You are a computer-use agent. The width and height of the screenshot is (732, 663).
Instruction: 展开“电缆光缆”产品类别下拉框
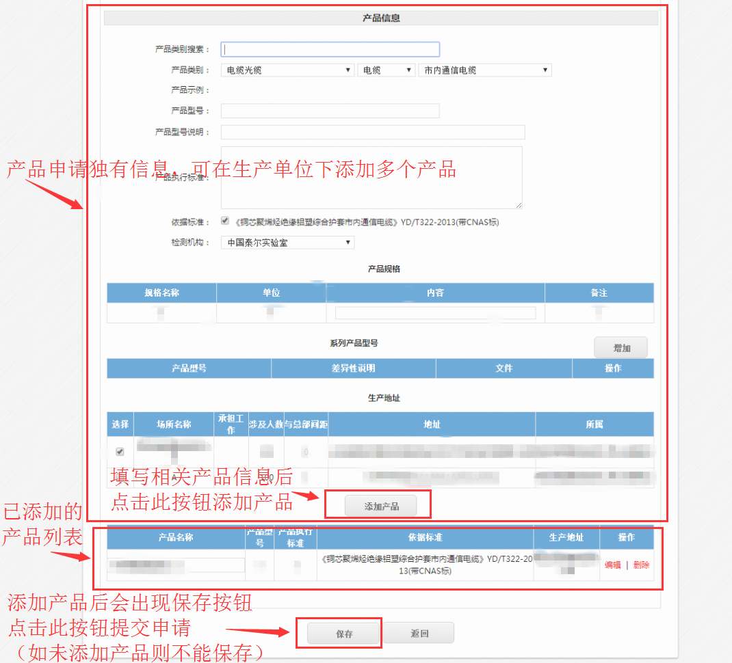tap(287, 70)
